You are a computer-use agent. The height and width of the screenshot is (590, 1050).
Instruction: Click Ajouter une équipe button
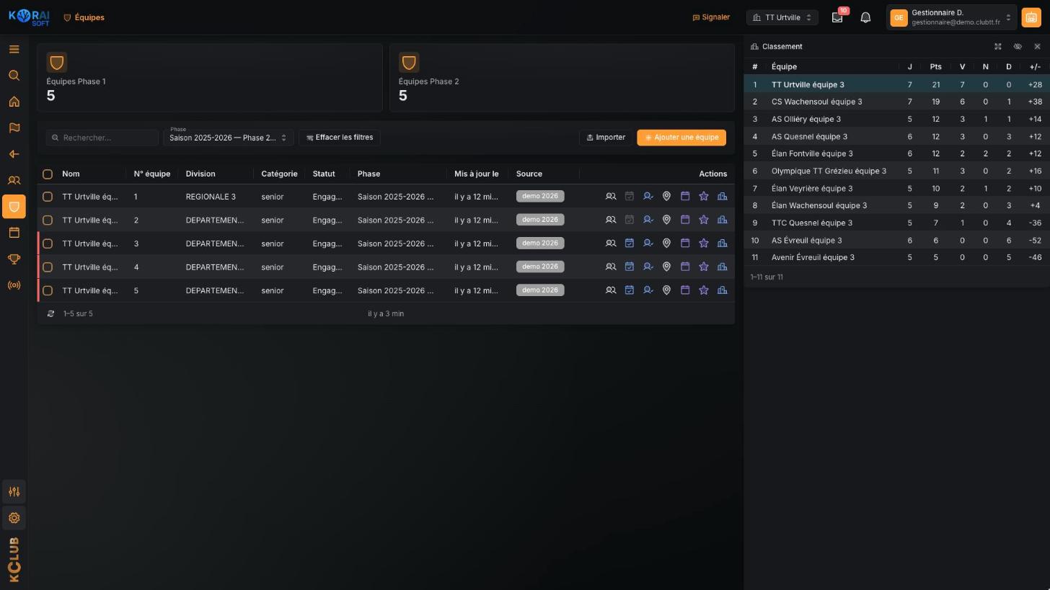(681, 138)
